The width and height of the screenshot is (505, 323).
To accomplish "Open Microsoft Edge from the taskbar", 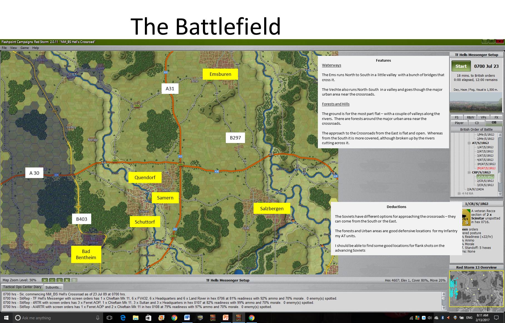I will coord(123,318).
